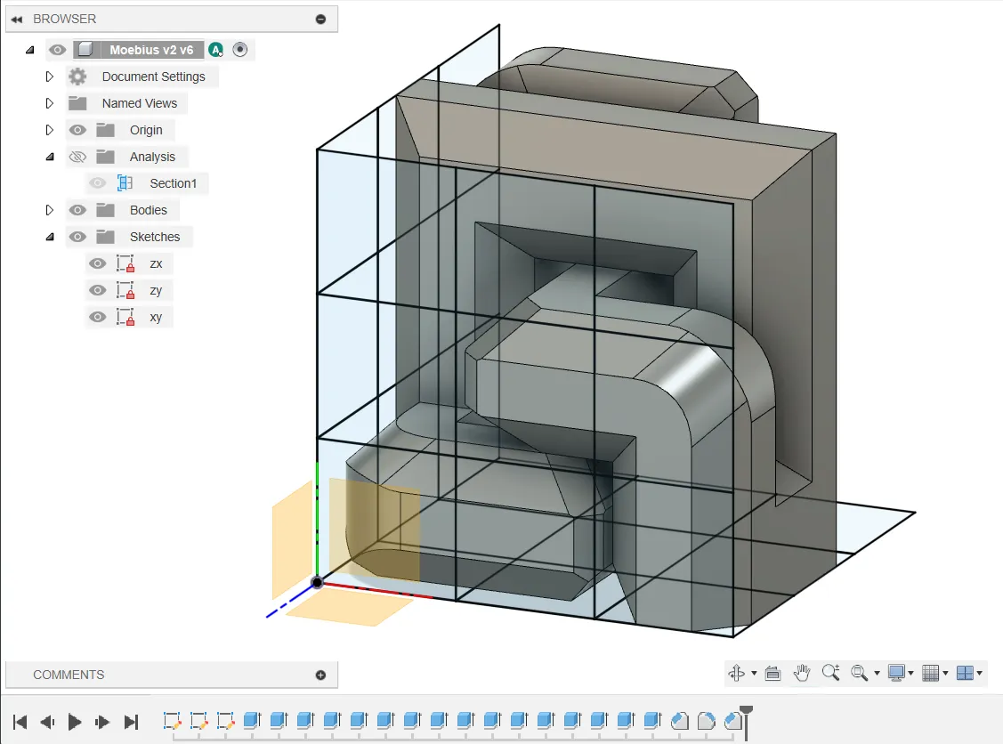Viewport: 1003px width, 744px height.
Task: Show the hidden Analysis folder
Action: click(77, 157)
